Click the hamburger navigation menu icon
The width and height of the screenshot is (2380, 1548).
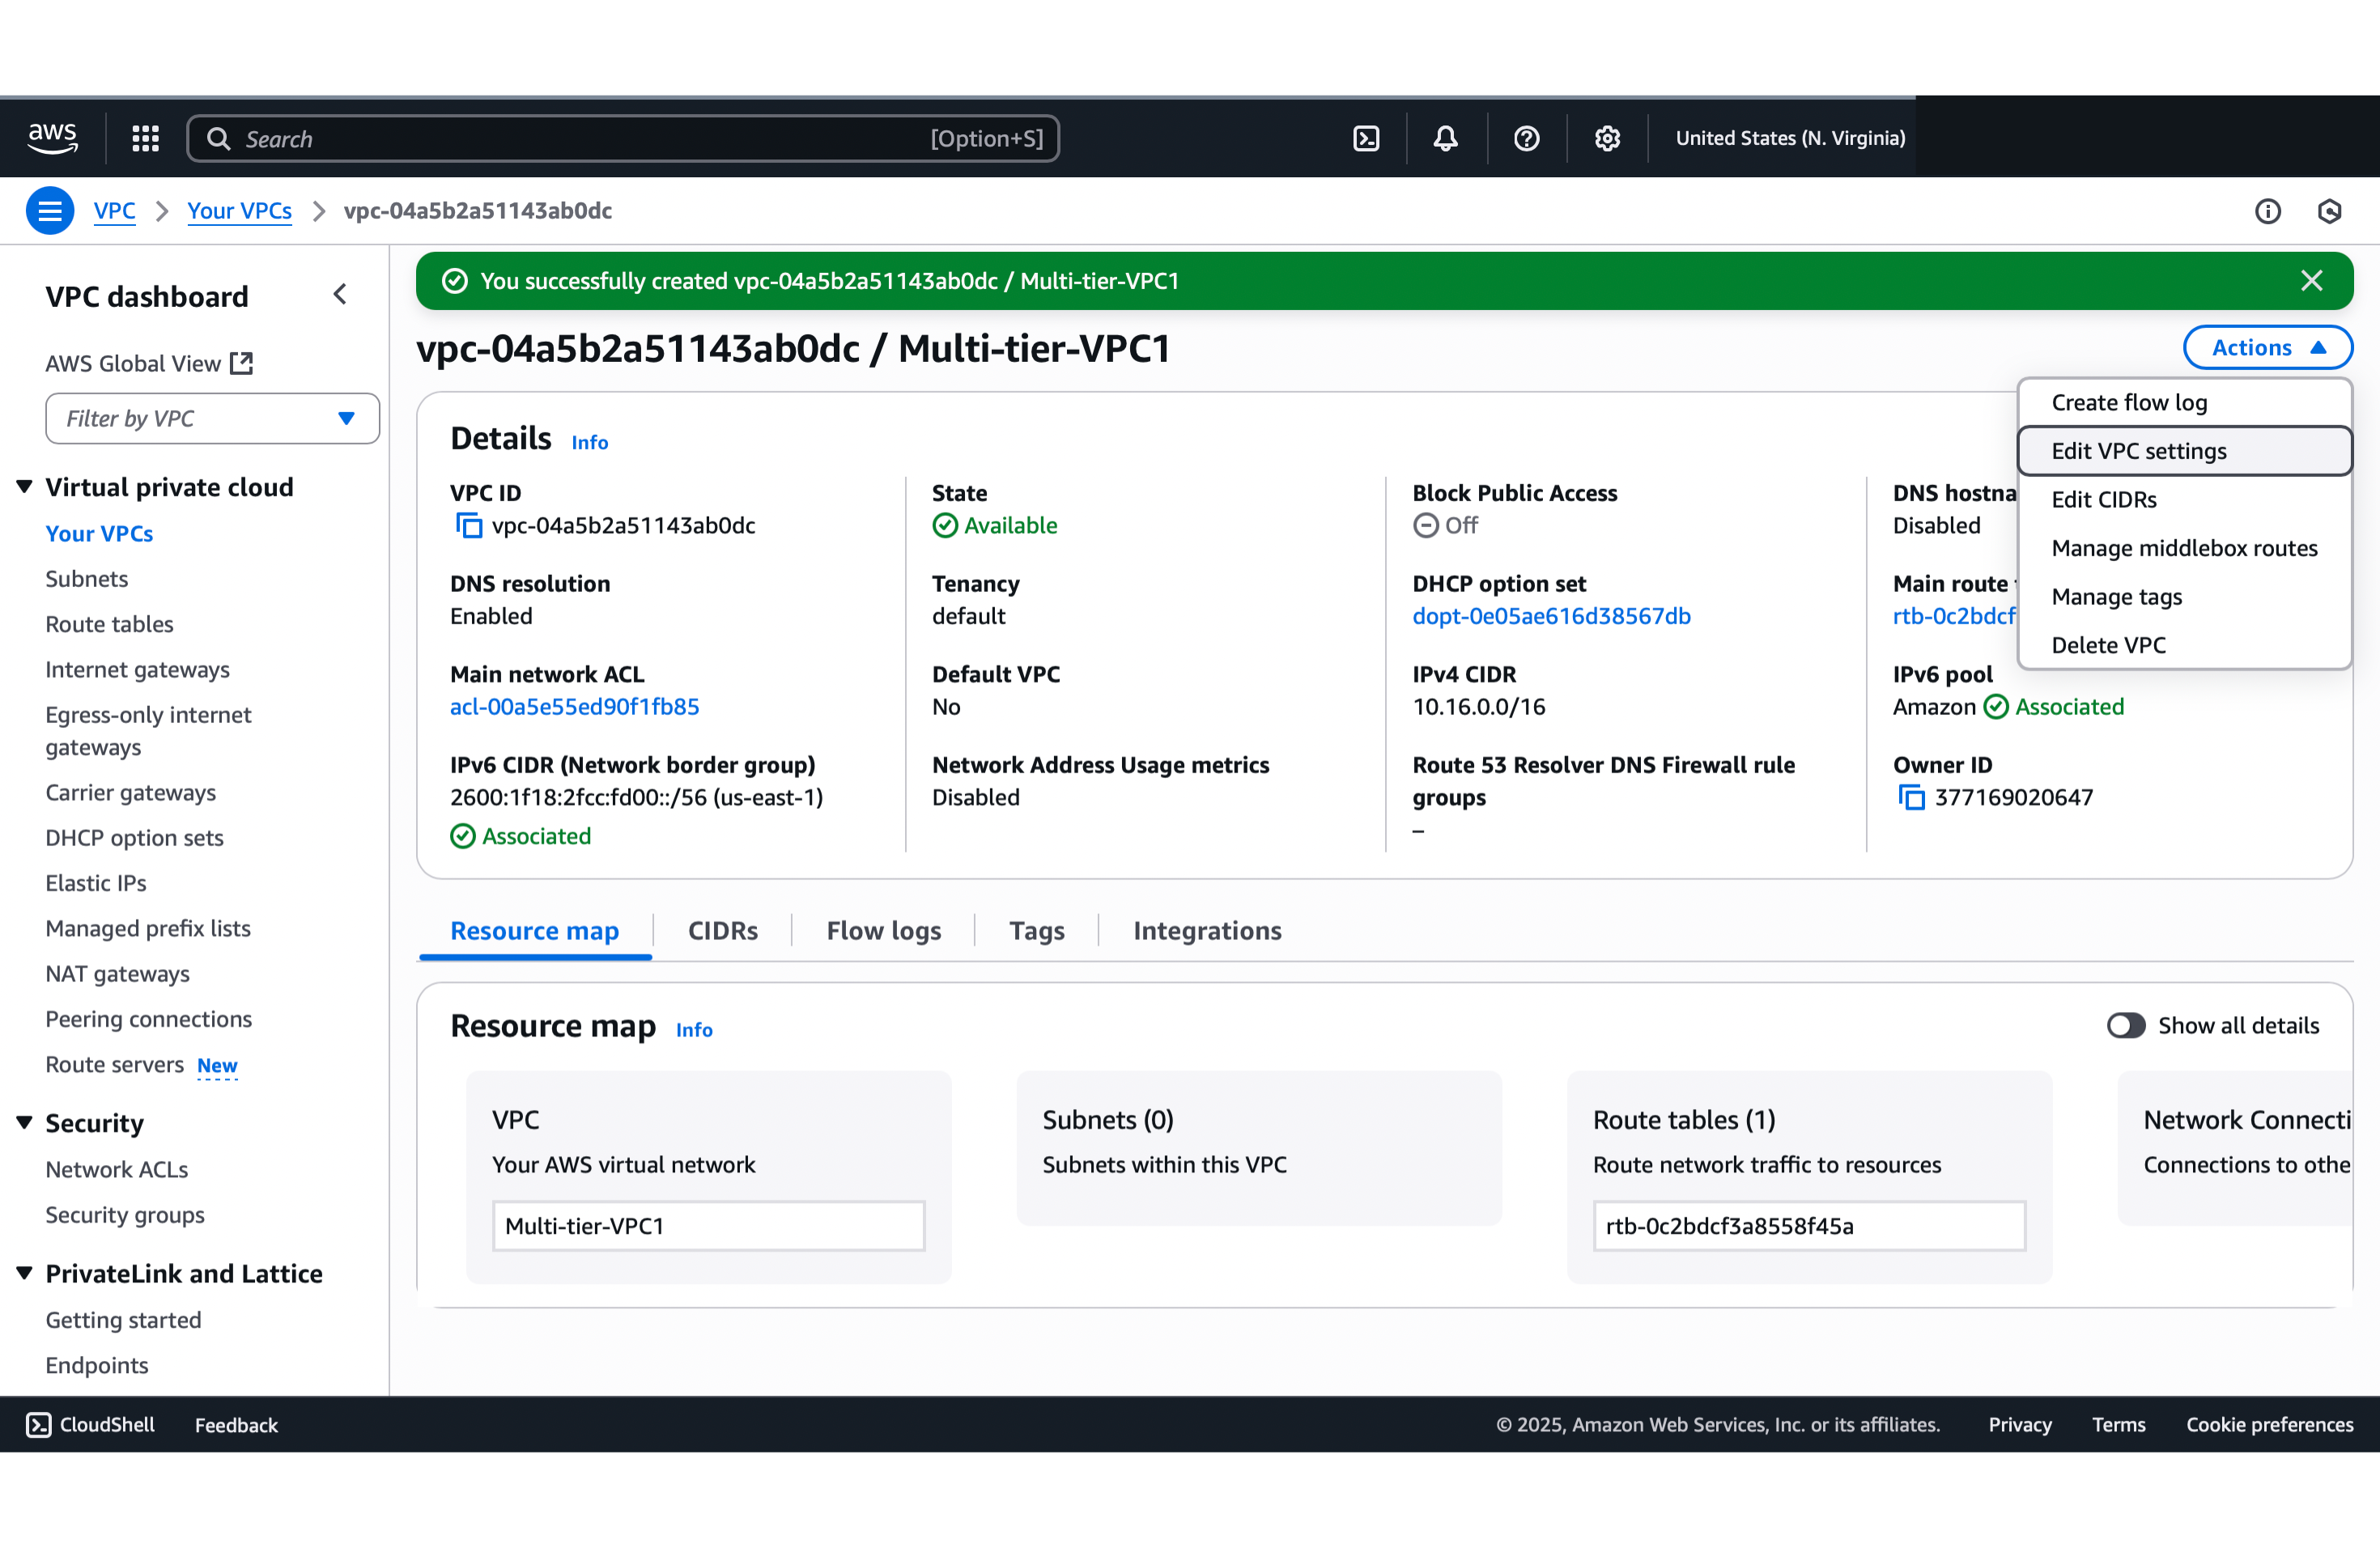coord(50,211)
